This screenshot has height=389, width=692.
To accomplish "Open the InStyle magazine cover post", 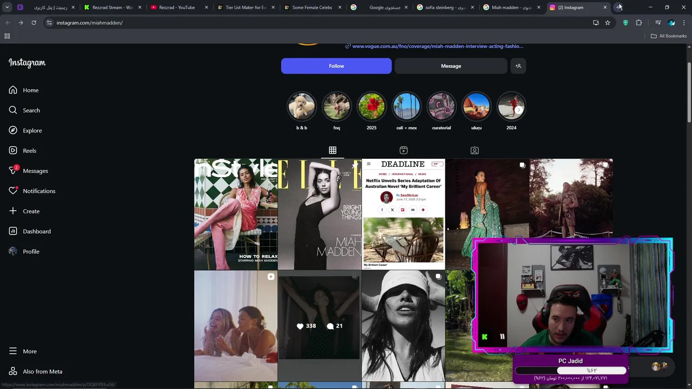I will tap(236, 214).
